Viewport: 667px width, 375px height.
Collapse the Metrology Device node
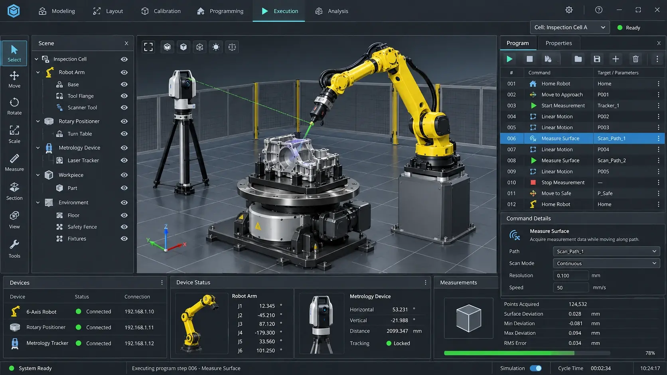click(x=38, y=147)
